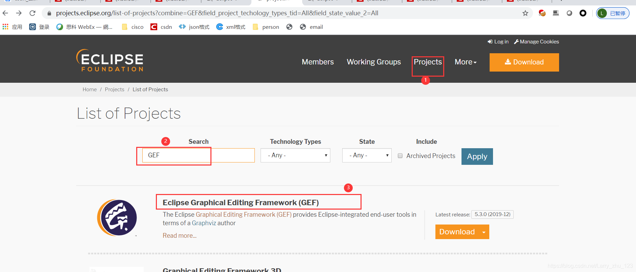Click the GEF project logo thumbnail

117,217
